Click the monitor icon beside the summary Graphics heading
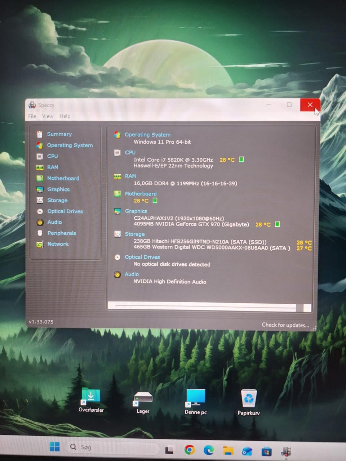Image resolution: width=346 pixels, height=461 pixels. point(117,211)
